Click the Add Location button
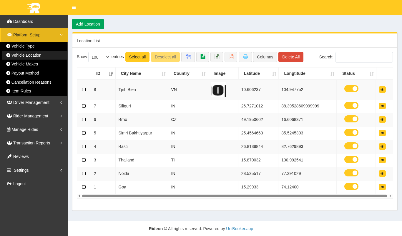Image resolution: width=402 pixels, height=236 pixels. [x=88, y=24]
